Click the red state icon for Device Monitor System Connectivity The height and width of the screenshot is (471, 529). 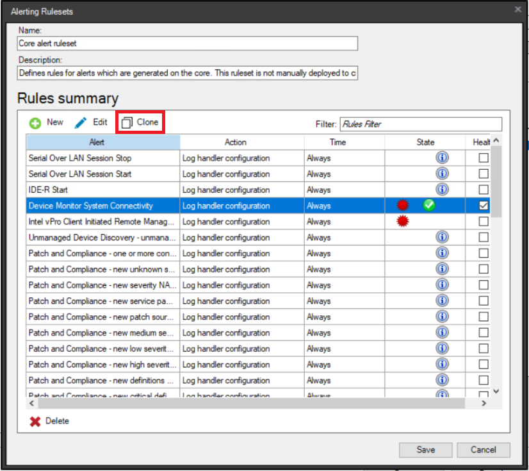pyautogui.click(x=402, y=205)
